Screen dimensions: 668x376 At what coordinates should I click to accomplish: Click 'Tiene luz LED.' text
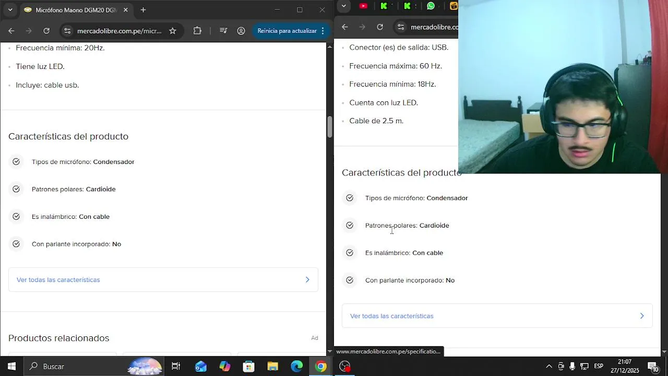tap(40, 66)
